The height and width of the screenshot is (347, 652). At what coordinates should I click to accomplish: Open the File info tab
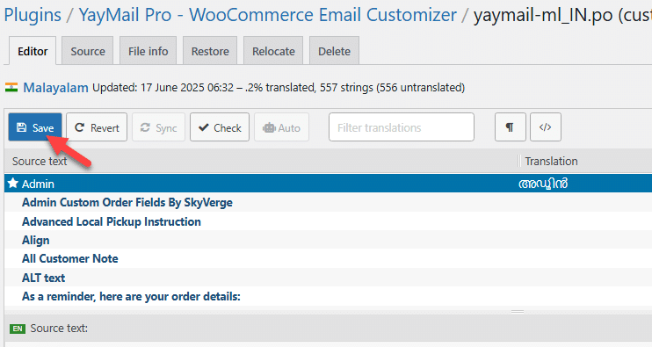148,51
